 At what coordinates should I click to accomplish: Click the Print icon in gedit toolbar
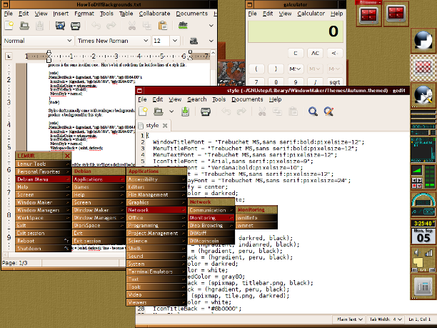(206, 111)
